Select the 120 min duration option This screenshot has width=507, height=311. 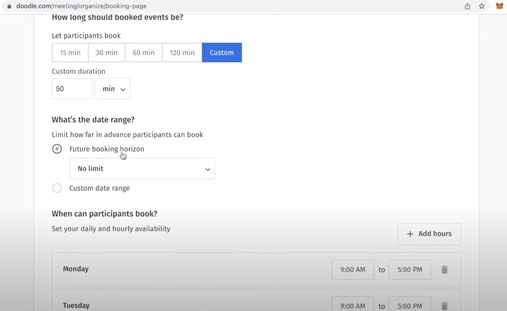(182, 53)
